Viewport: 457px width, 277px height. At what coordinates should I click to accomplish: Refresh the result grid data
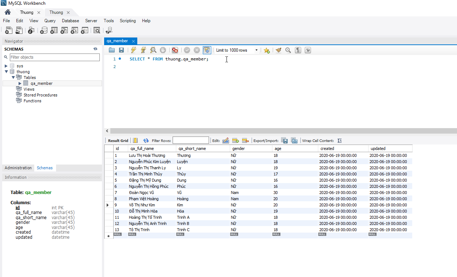coord(146,141)
